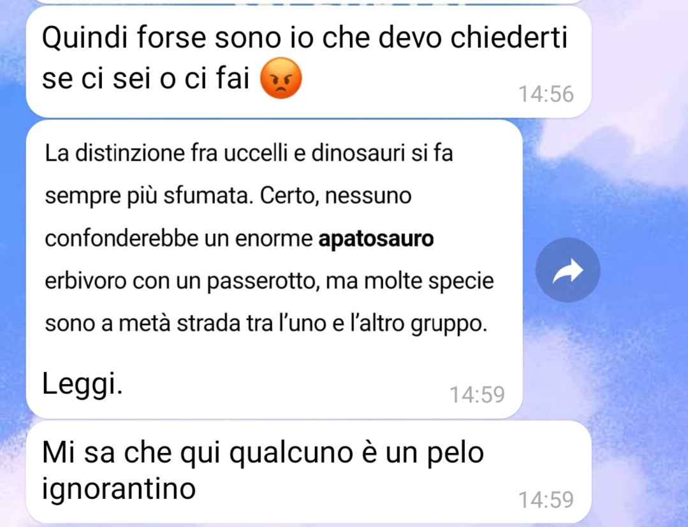Click the phrase 'confonderebbe un enorme'
Image resolution: width=688 pixels, height=527 pixels.
pos(179,239)
